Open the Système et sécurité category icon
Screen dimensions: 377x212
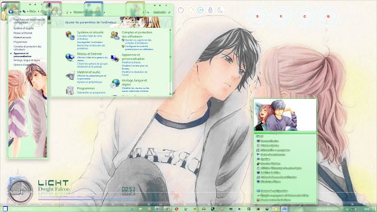(x=70, y=35)
